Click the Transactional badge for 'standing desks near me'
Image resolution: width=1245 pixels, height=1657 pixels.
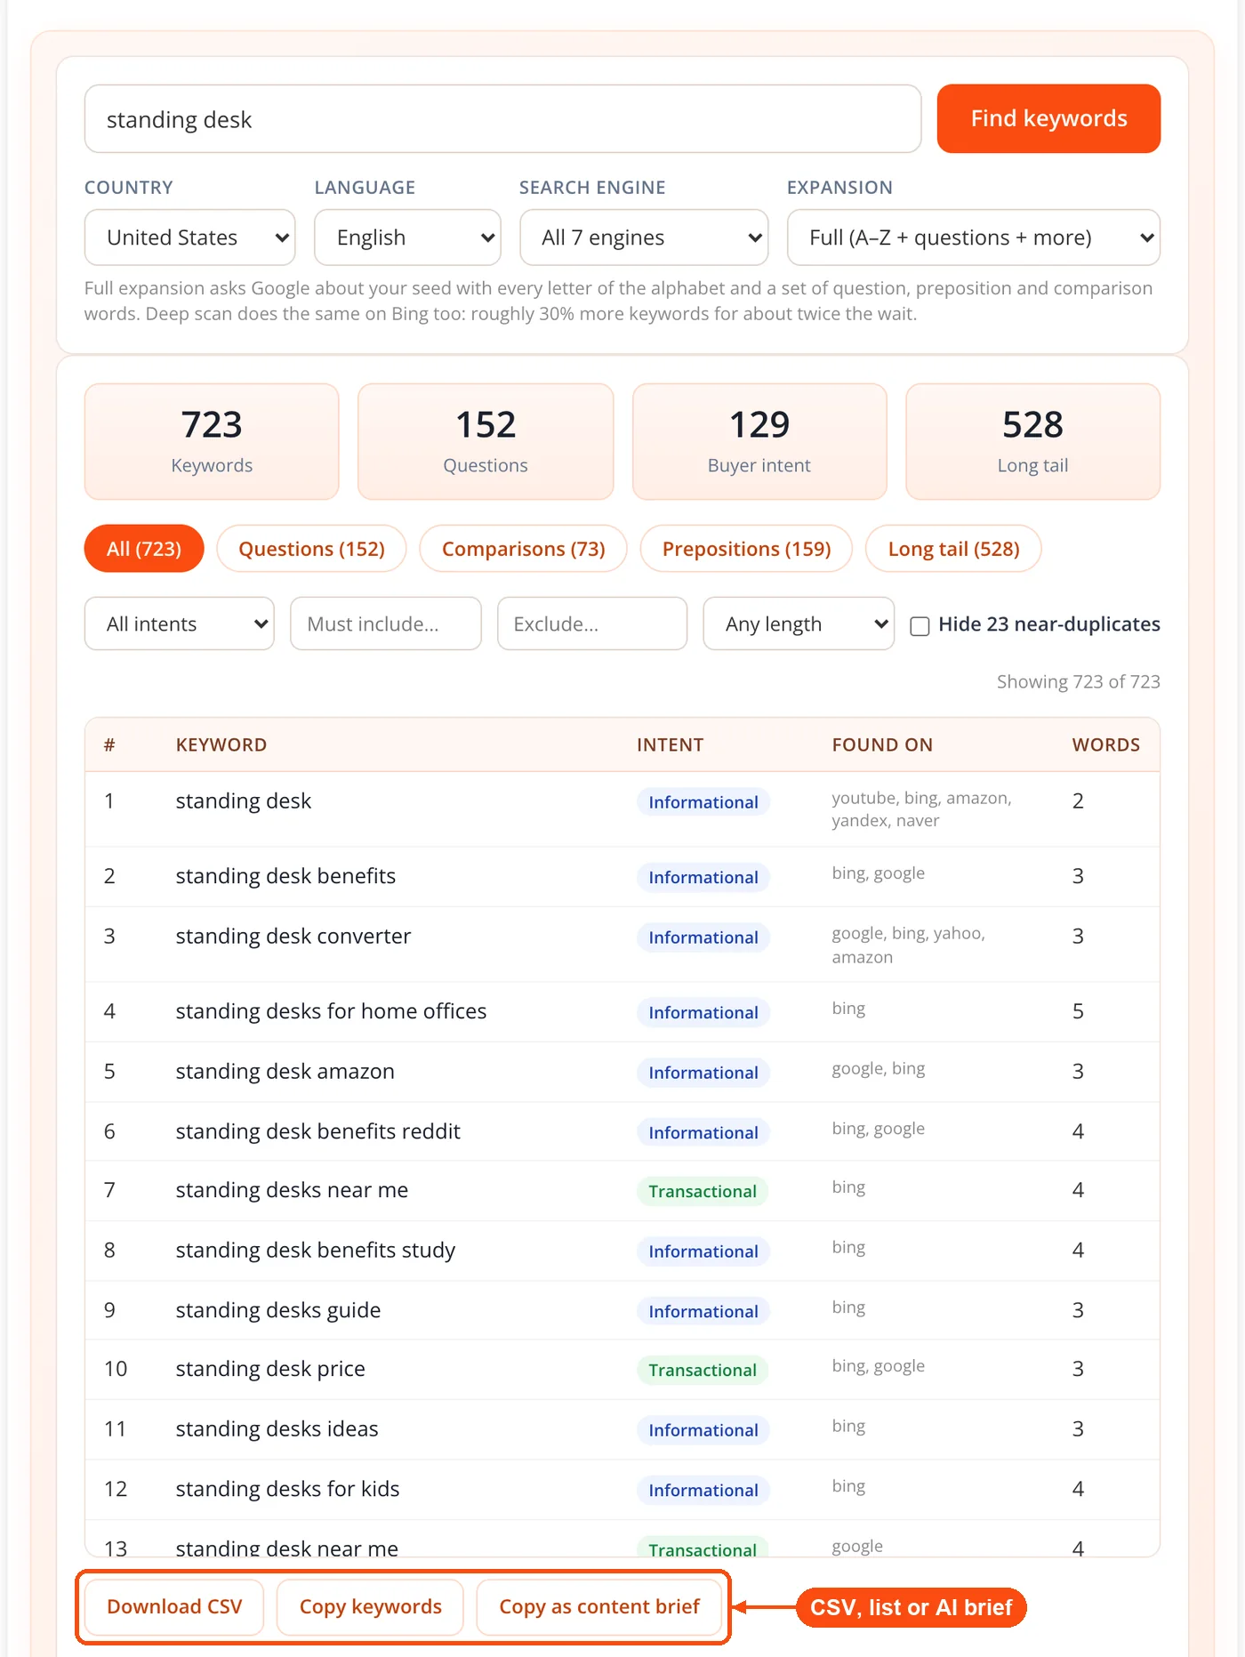pyautogui.click(x=703, y=1191)
